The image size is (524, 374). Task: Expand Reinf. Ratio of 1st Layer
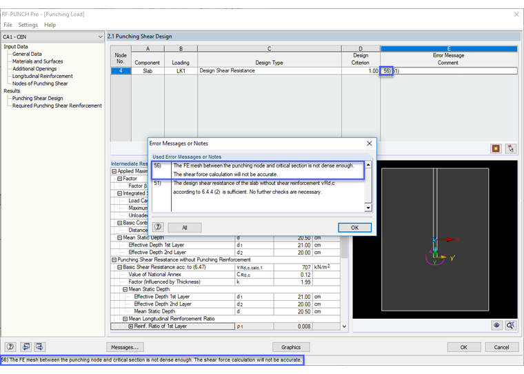[x=131, y=326]
